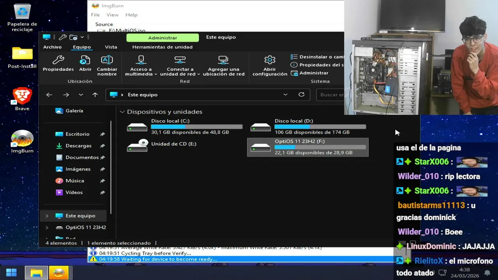This screenshot has width=498, height=280.
Task: Select Disco local (D:) drive
Action: tap(308, 127)
